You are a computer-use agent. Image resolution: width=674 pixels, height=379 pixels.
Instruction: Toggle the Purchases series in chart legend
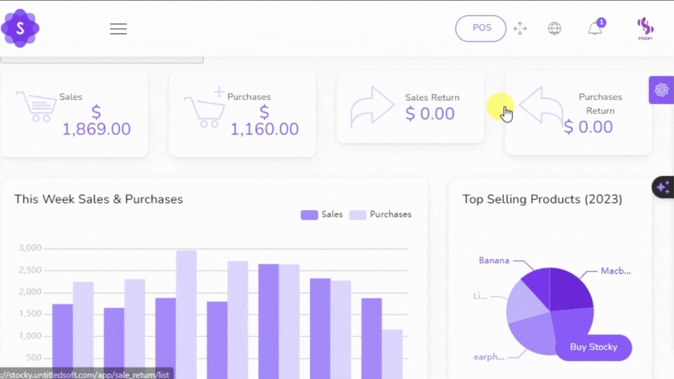[380, 215]
